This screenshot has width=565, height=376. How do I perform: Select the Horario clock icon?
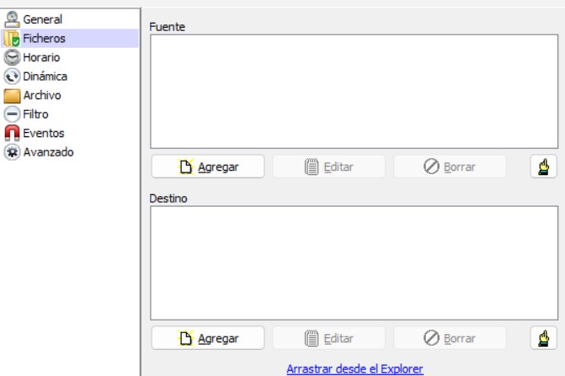click(x=12, y=57)
